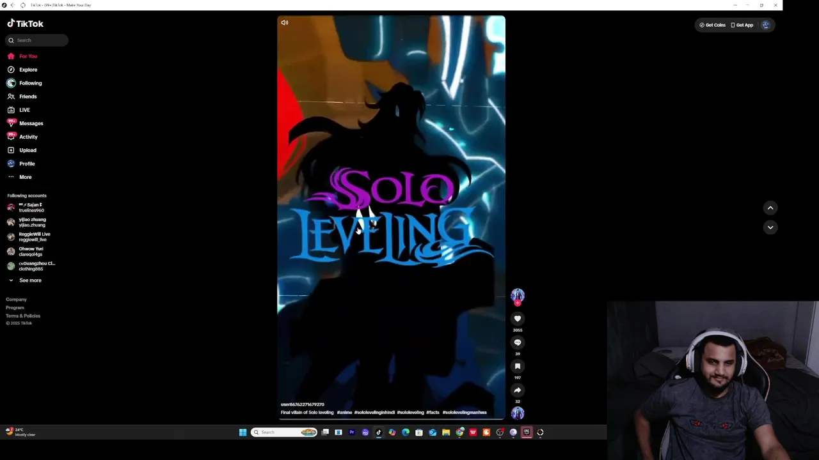819x460 pixels.
Task: Open the comments bubble icon
Action: click(518, 342)
